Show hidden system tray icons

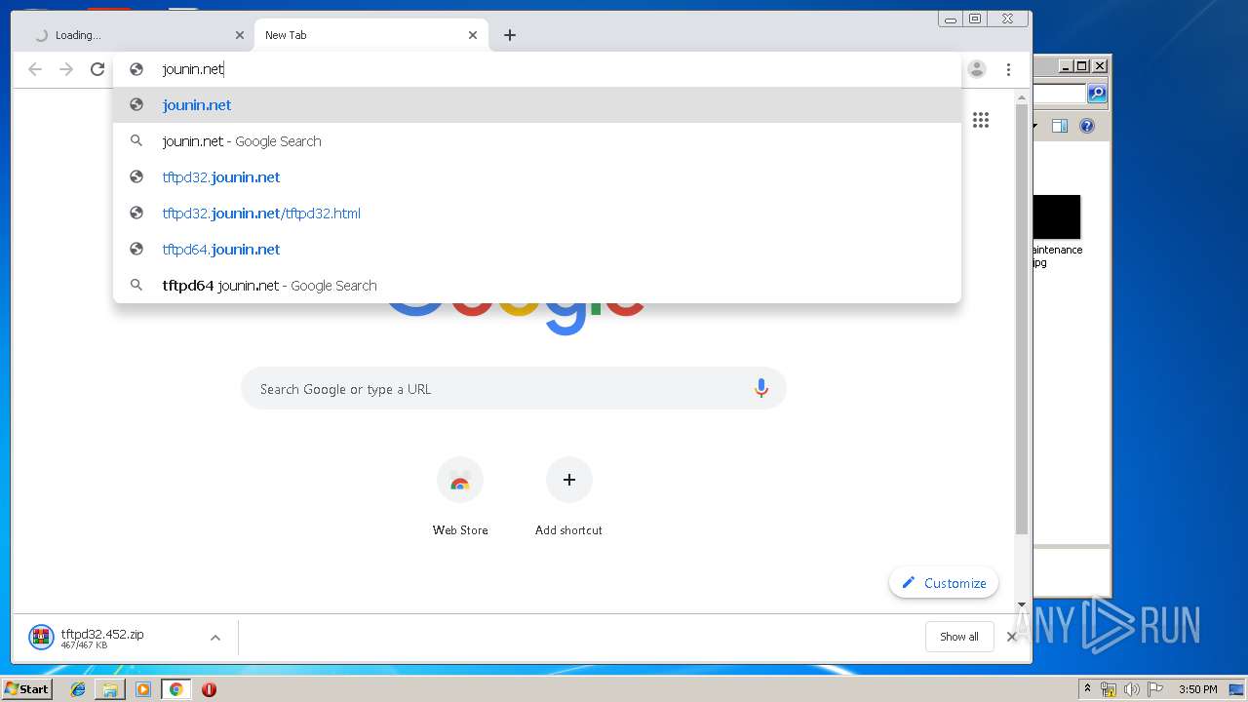[x=1088, y=689]
